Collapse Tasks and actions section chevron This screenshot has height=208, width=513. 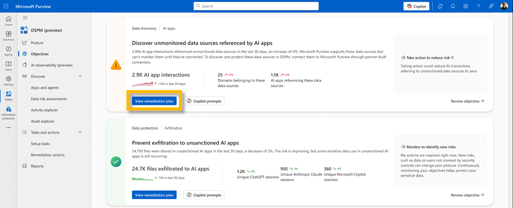point(80,133)
